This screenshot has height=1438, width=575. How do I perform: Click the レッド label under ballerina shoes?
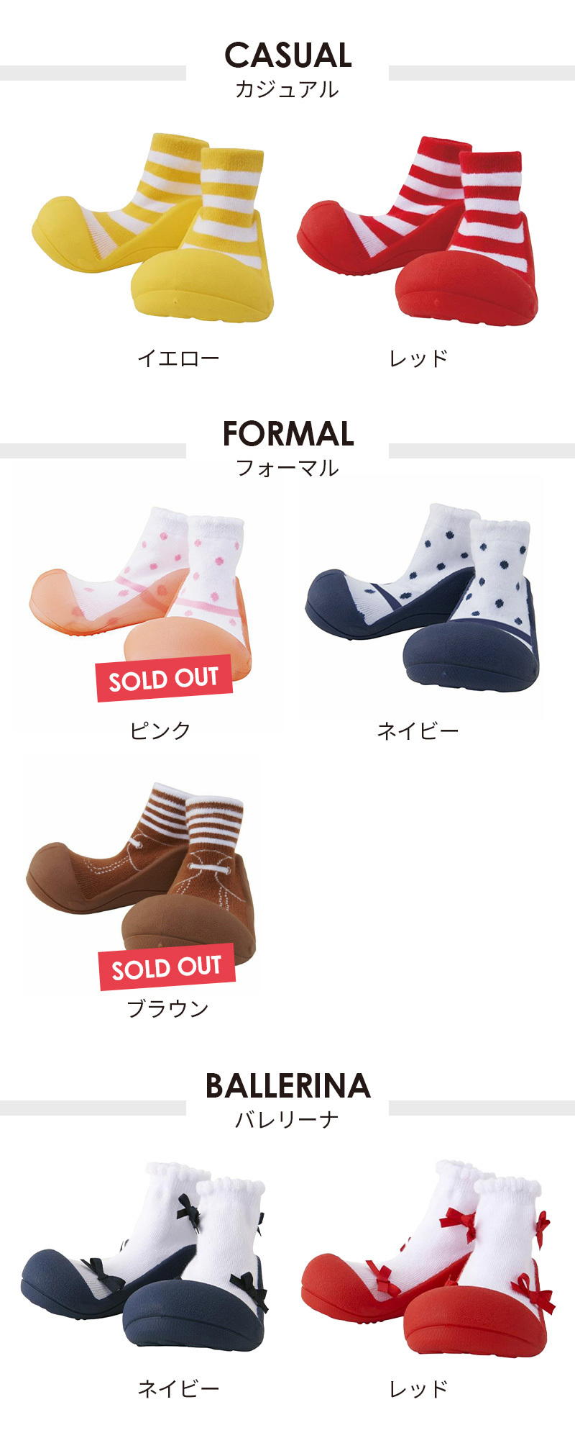(x=418, y=1388)
